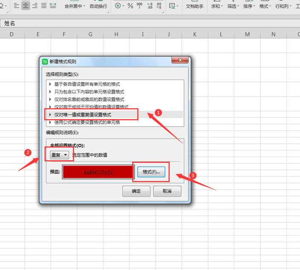The image size is (300, 270).
Task: Click the decrease decimal places icon
Action: point(159,6)
